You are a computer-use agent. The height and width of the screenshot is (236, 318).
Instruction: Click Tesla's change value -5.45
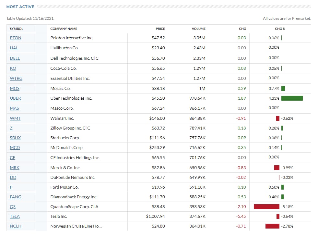click(x=241, y=217)
